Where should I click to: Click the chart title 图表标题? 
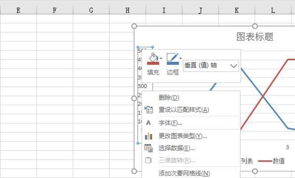pos(255,37)
